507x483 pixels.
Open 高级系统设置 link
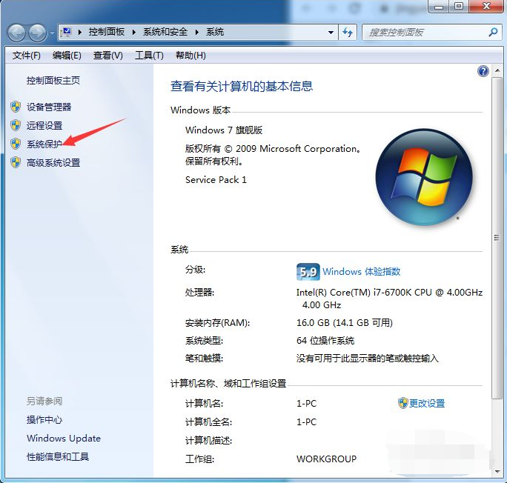tap(53, 162)
